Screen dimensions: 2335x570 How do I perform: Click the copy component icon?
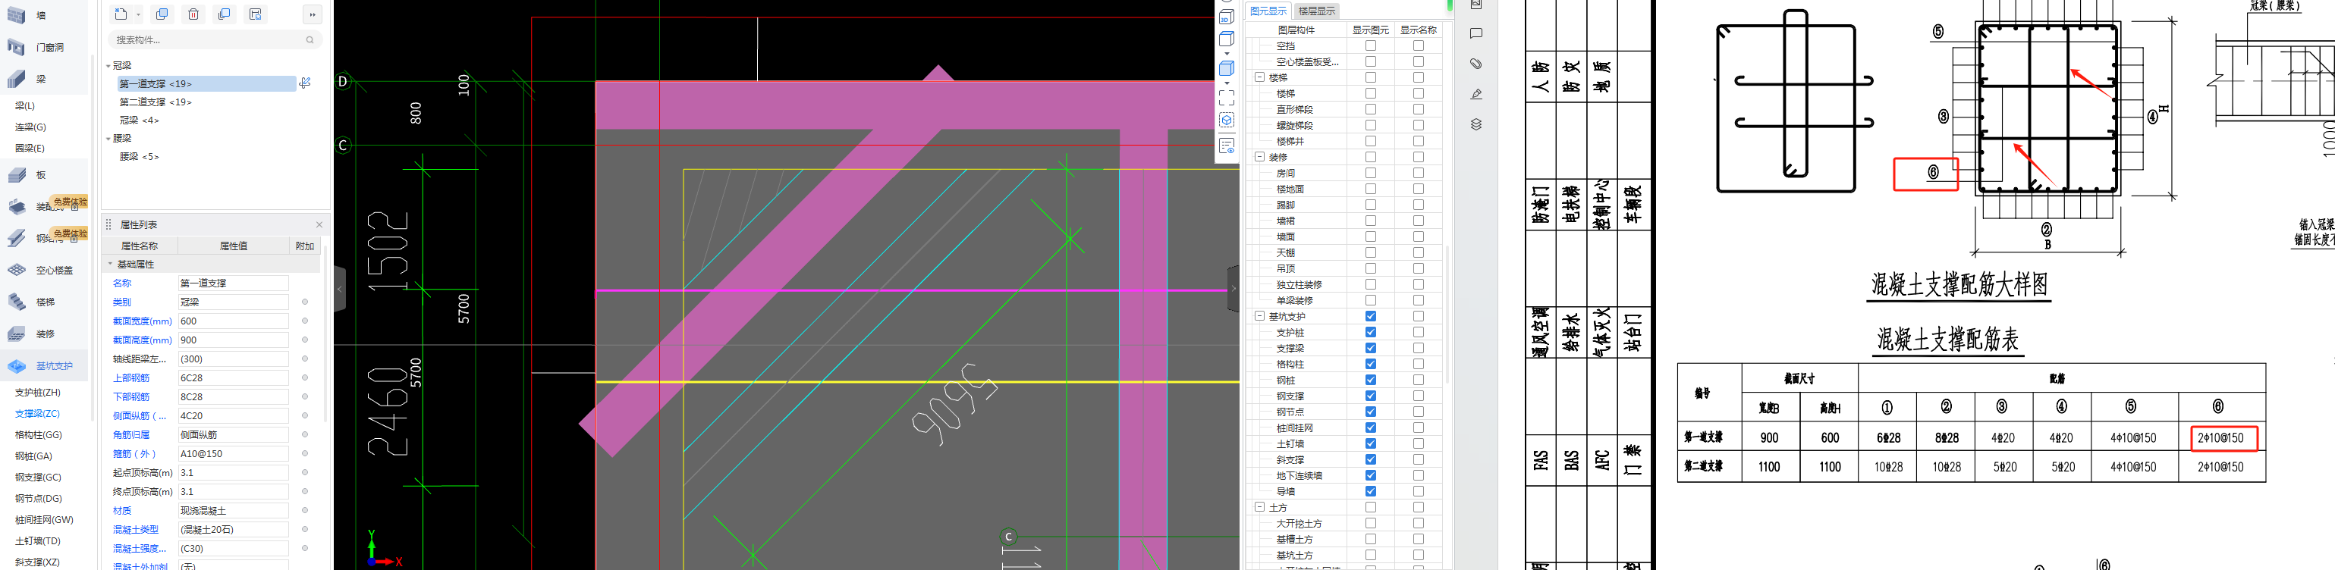(162, 14)
